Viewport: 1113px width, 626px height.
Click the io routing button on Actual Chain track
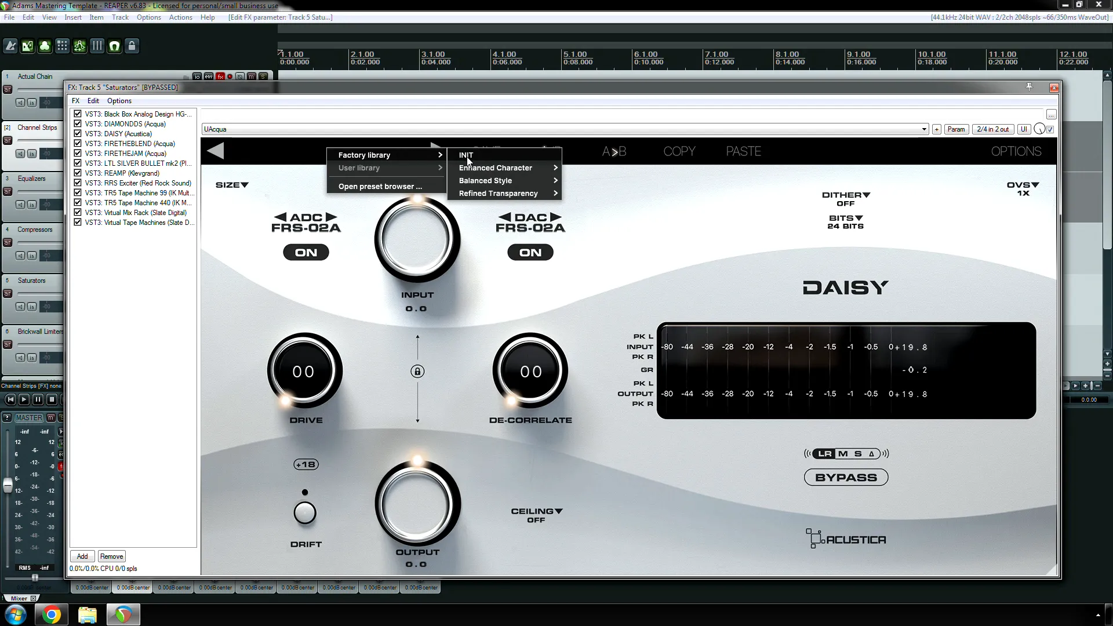click(x=197, y=77)
